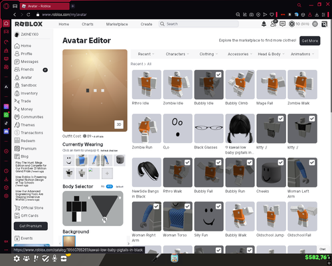332x266 pixels.
Task: Select the tan background swatch
Action: 69,241
